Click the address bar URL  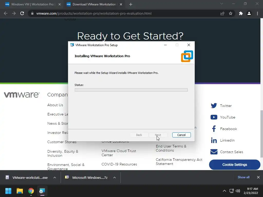(x=94, y=13)
